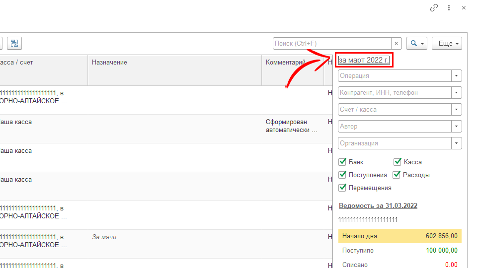Open the three-dot window menu
The image size is (477, 268).
point(449,8)
